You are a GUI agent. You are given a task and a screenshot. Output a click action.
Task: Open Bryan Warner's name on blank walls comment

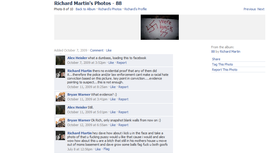coord(79,120)
